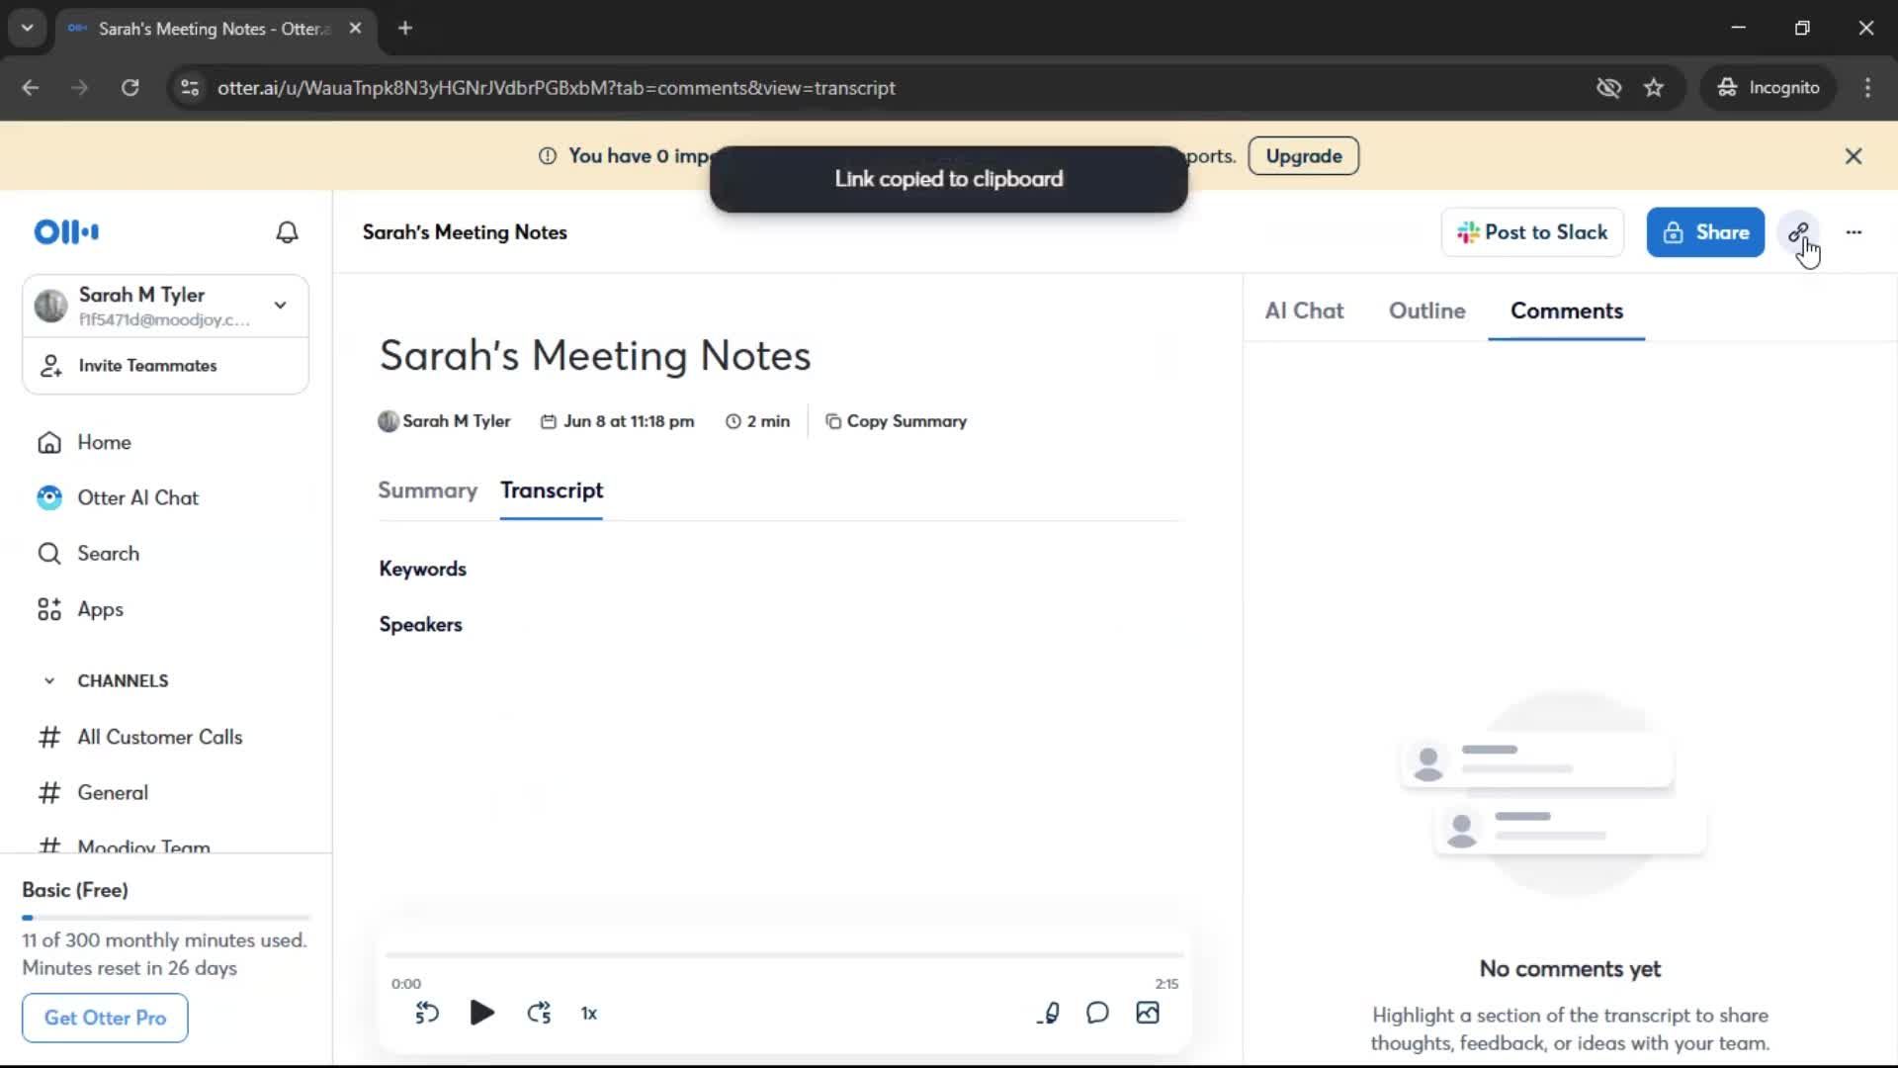Click Copy Summary
1898x1068 pixels.
pos(896,421)
